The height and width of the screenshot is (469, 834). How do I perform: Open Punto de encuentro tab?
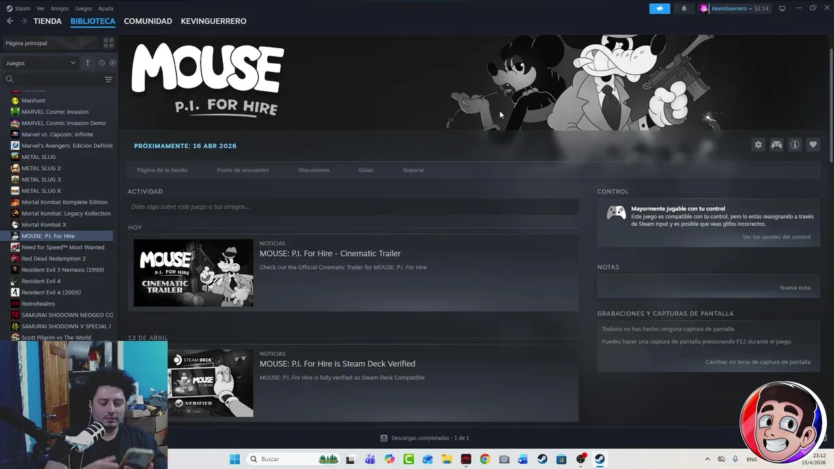243,170
